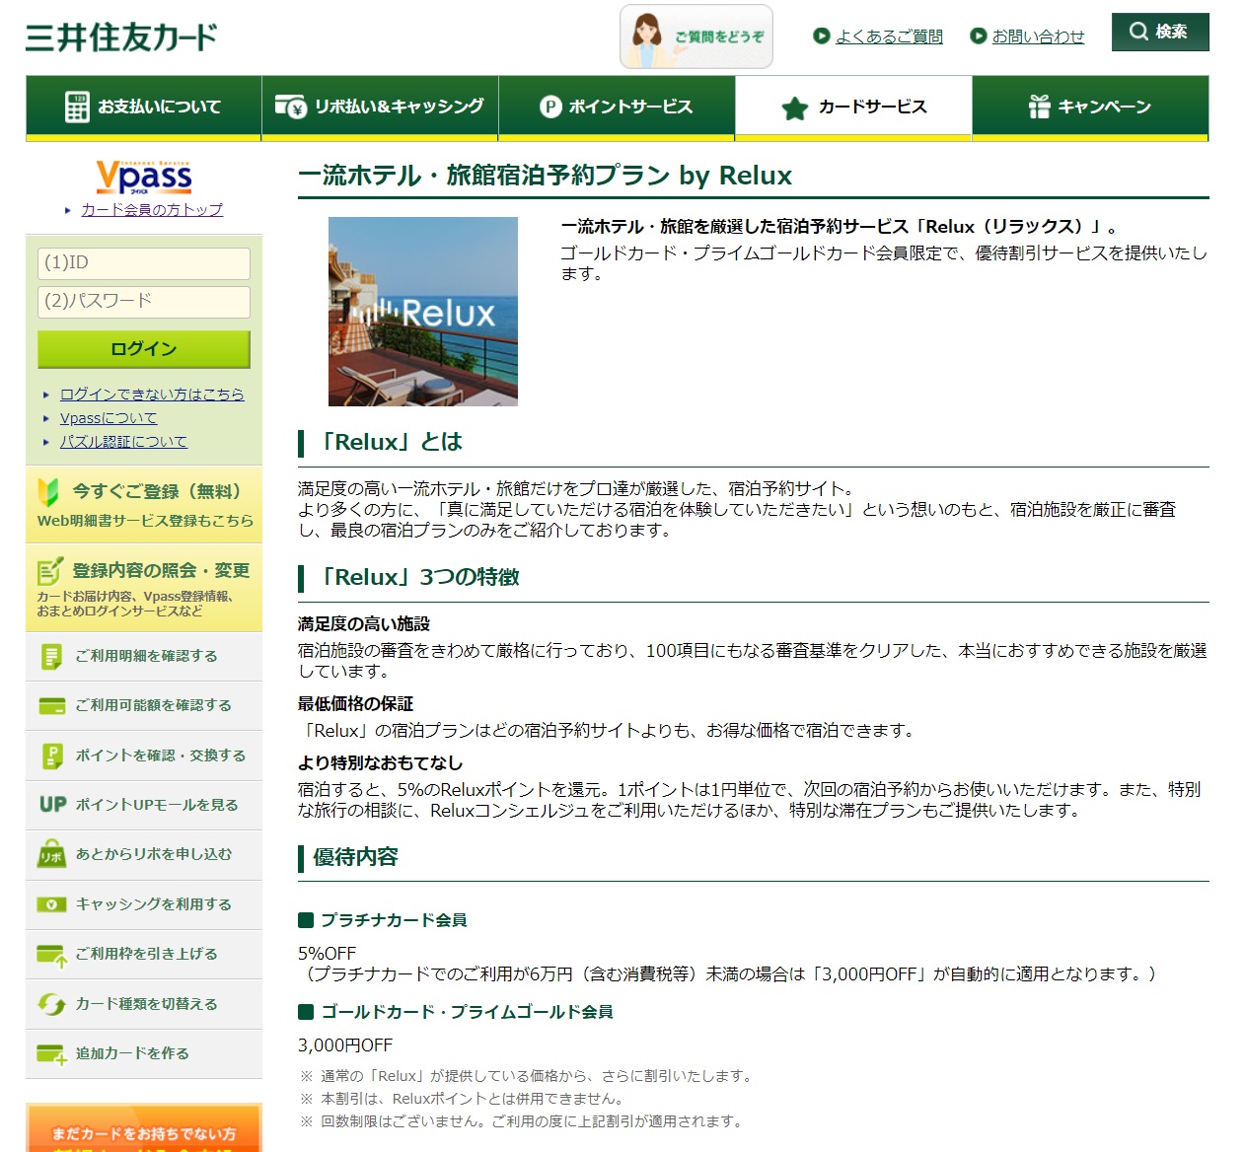Click the Relux seaside terrace image

click(423, 312)
